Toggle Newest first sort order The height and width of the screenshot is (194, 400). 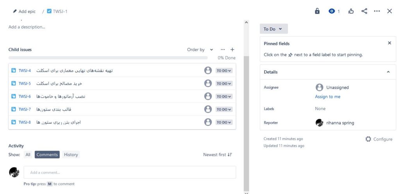(x=218, y=155)
